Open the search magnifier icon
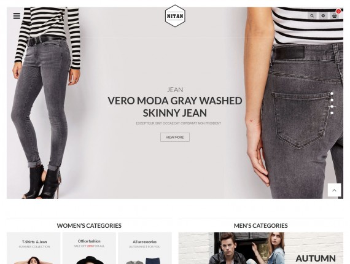The height and width of the screenshot is (264, 350). (x=312, y=16)
